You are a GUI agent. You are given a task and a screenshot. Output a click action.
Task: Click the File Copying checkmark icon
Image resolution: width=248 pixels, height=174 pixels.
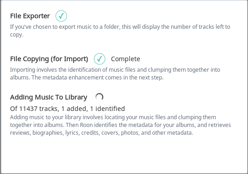(100, 59)
